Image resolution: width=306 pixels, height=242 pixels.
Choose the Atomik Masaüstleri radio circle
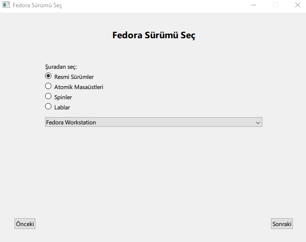(x=48, y=86)
